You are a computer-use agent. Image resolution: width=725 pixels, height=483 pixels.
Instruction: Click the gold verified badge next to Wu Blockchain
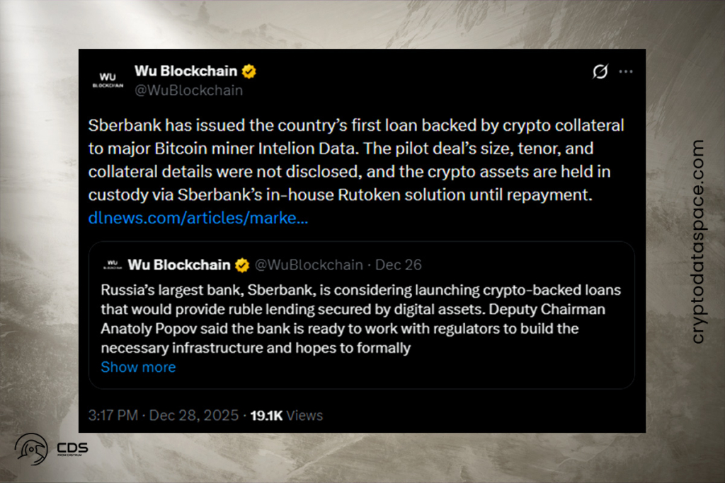coord(248,71)
